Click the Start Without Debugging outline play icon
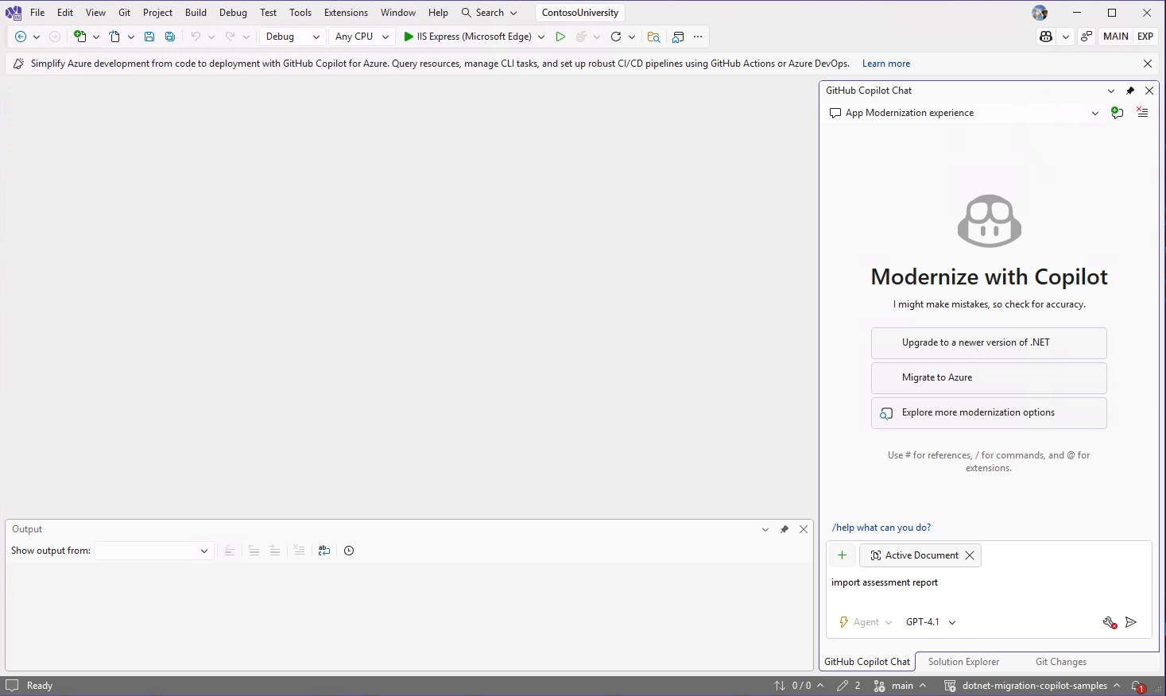The height and width of the screenshot is (696, 1166). pos(560,37)
